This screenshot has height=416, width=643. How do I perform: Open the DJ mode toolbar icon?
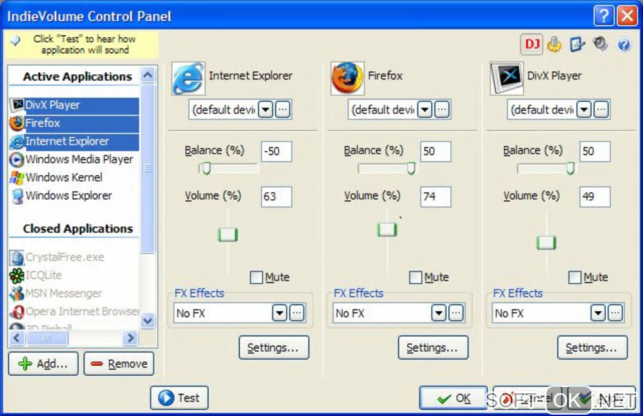[532, 44]
